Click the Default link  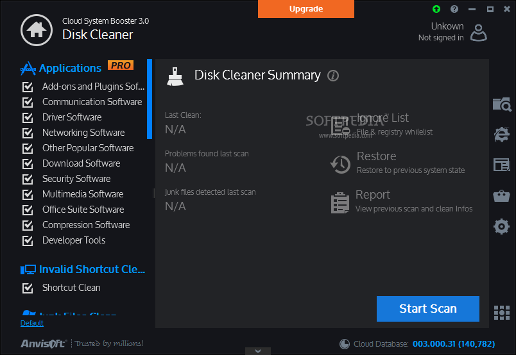click(x=32, y=323)
